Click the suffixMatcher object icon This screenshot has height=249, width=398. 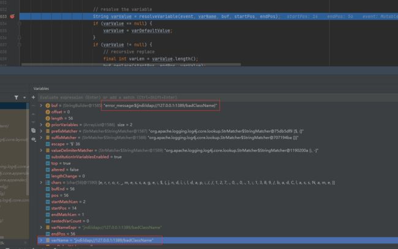click(x=48, y=138)
